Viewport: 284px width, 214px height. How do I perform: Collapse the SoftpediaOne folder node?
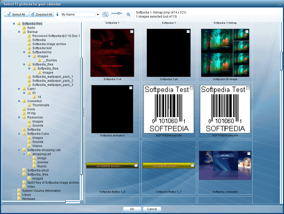pos(24,52)
